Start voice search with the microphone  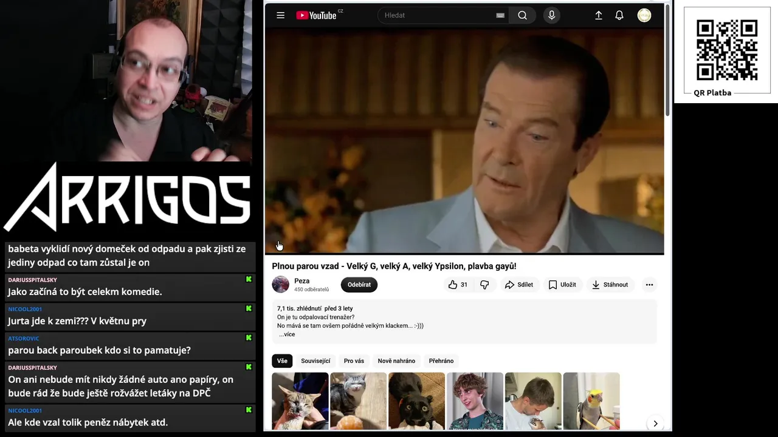[x=551, y=15]
